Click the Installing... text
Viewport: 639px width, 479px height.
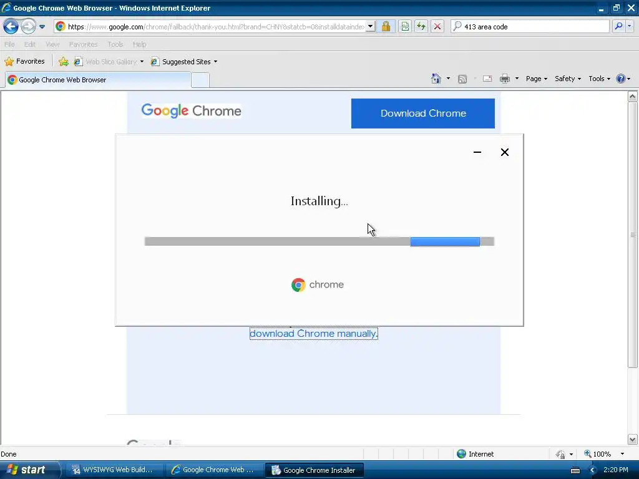tap(319, 201)
